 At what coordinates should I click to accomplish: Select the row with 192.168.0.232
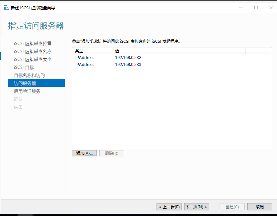click(172, 58)
